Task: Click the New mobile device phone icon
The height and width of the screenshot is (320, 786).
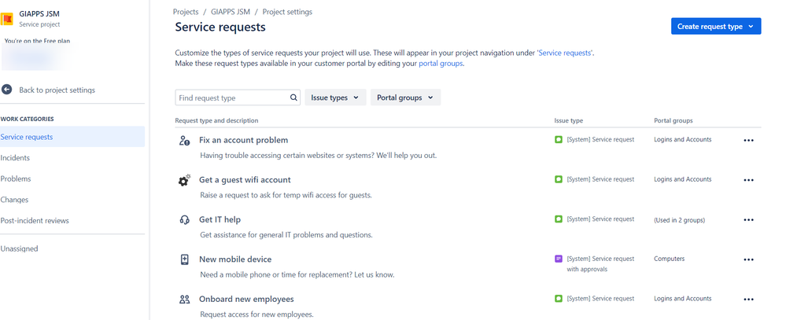Action: pyautogui.click(x=184, y=259)
